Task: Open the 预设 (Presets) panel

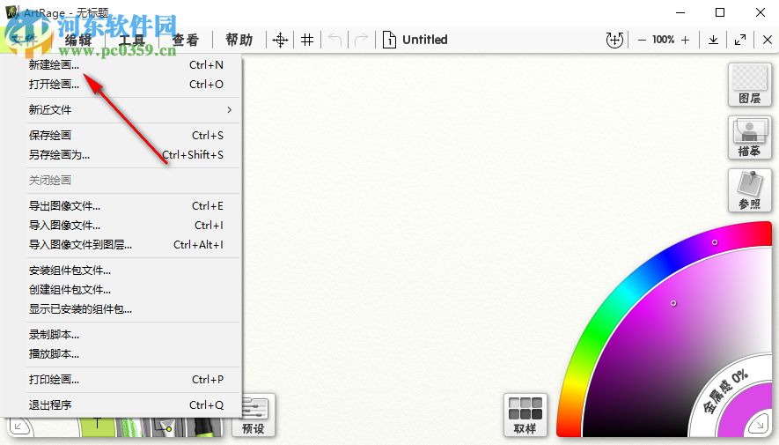Action: tap(254, 415)
